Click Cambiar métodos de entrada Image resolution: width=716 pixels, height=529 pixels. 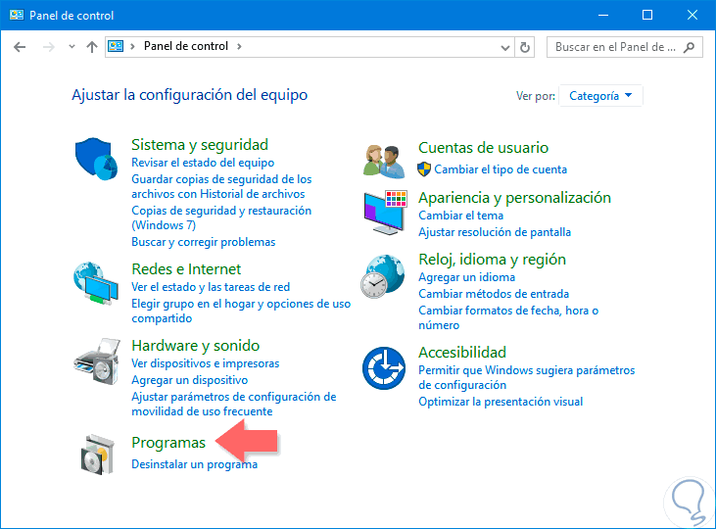(x=494, y=294)
